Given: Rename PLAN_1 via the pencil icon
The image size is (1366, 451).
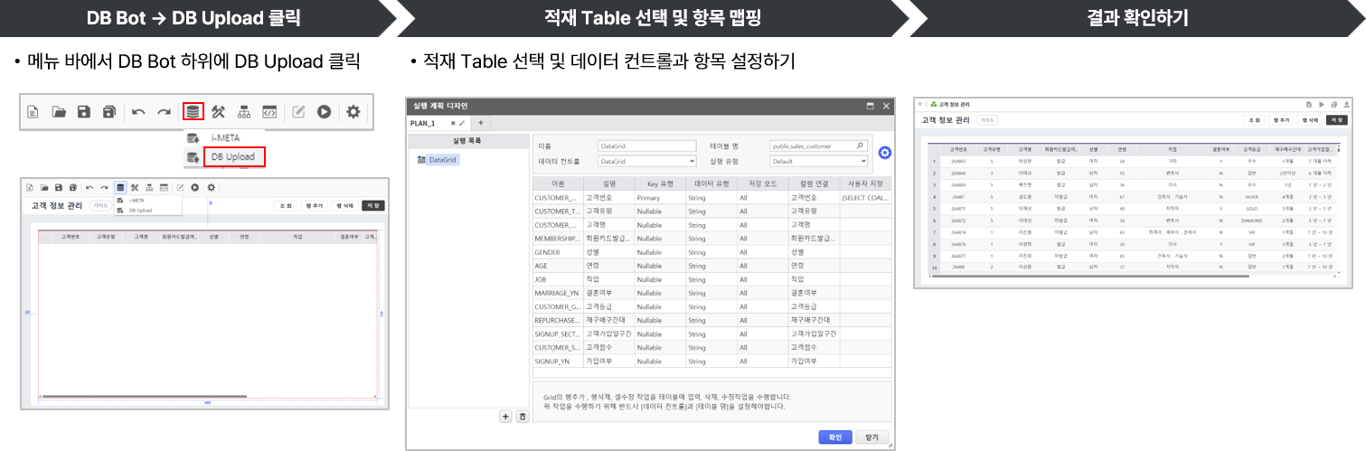Looking at the screenshot, I should [462, 123].
